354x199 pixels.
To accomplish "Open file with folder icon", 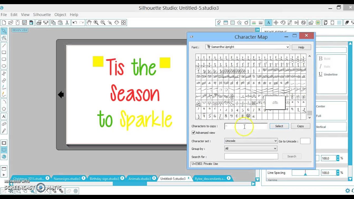I will (11, 23).
